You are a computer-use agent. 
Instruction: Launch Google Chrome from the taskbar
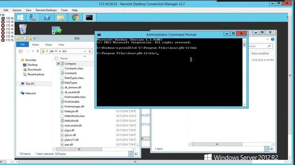point(75,18)
